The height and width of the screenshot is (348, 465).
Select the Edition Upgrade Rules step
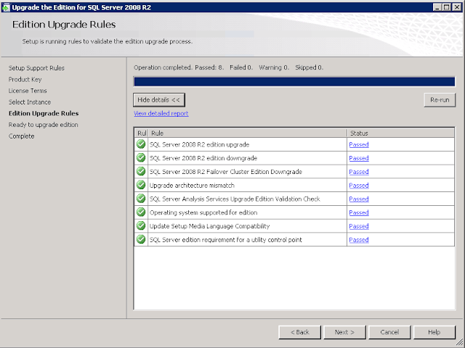44,113
